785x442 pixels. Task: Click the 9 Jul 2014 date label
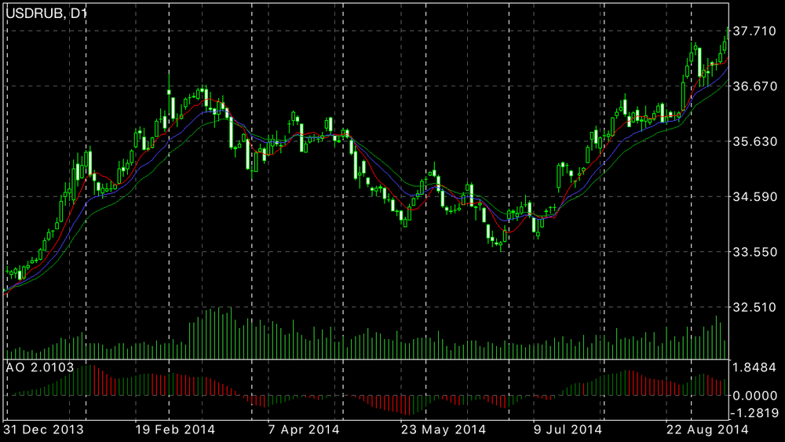(x=568, y=429)
